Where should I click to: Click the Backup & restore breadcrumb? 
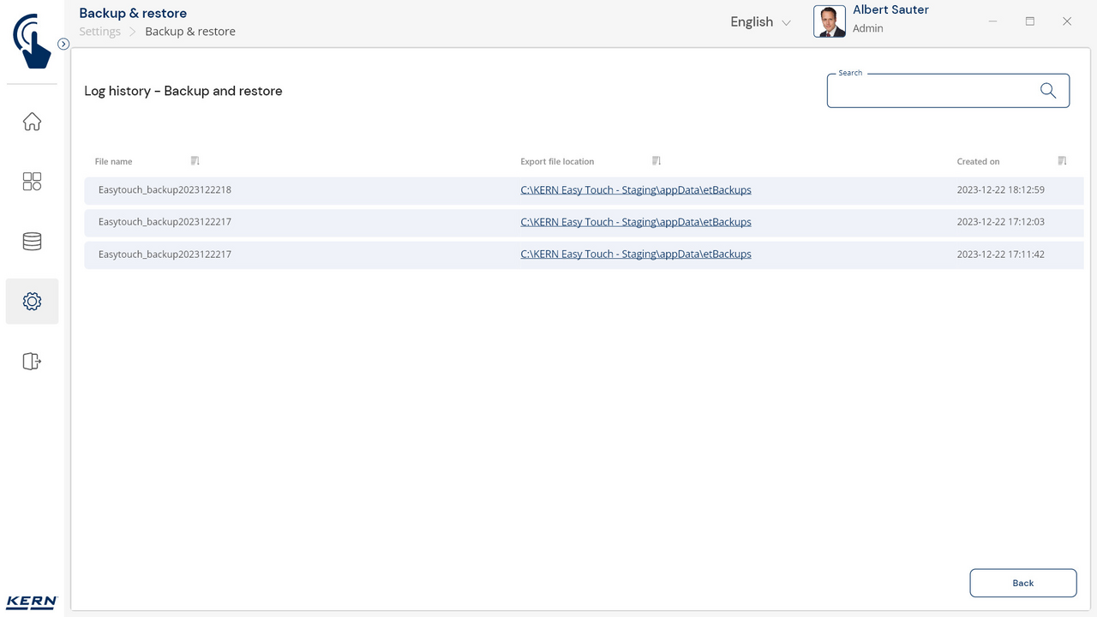[x=190, y=32]
